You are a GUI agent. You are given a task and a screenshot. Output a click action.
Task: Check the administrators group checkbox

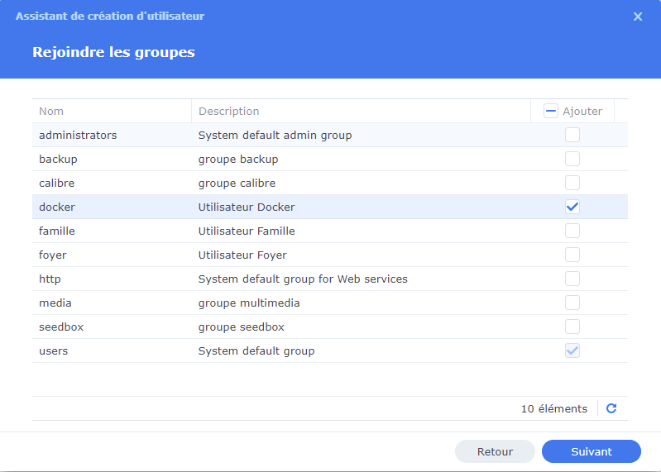572,135
